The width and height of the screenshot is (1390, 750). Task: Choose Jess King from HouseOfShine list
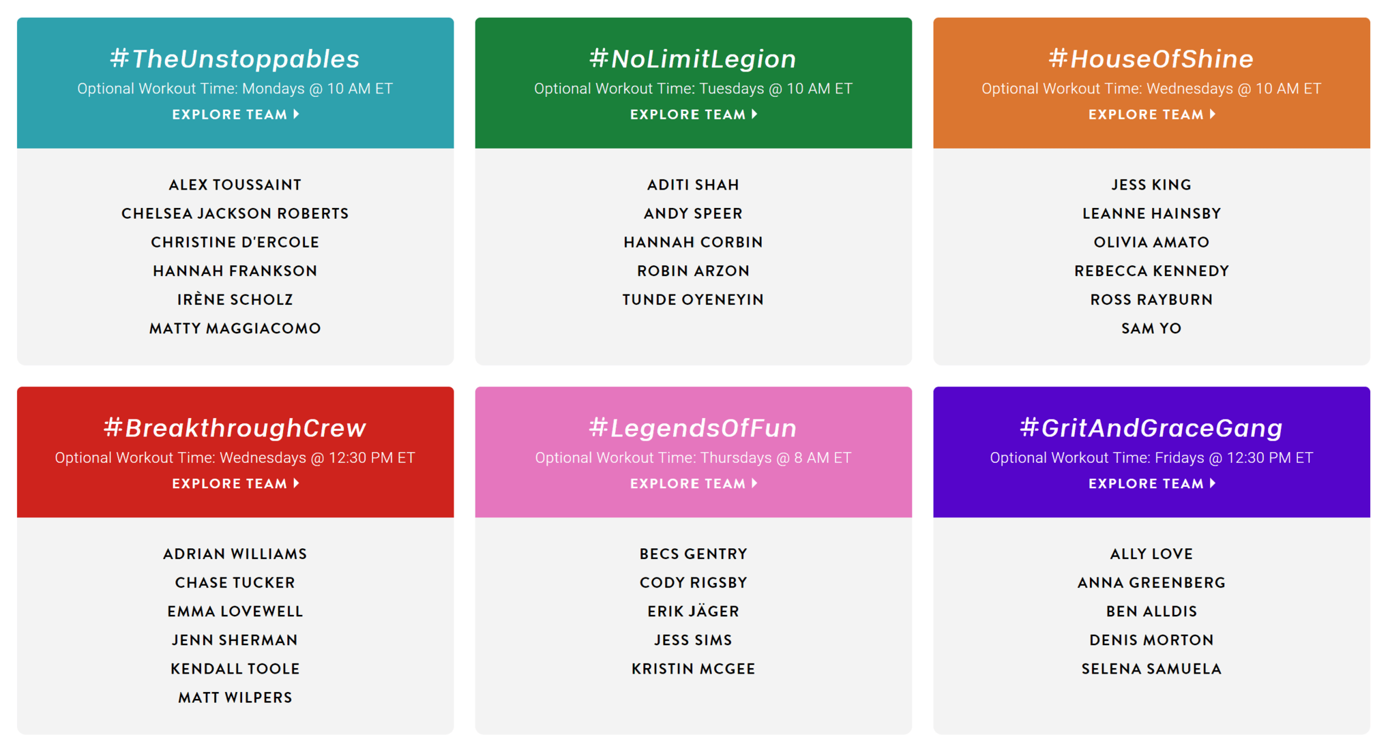(1151, 185)
